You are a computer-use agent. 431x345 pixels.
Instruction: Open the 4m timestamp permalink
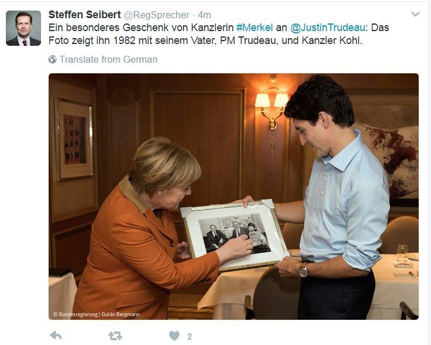[x=205, y=15]
